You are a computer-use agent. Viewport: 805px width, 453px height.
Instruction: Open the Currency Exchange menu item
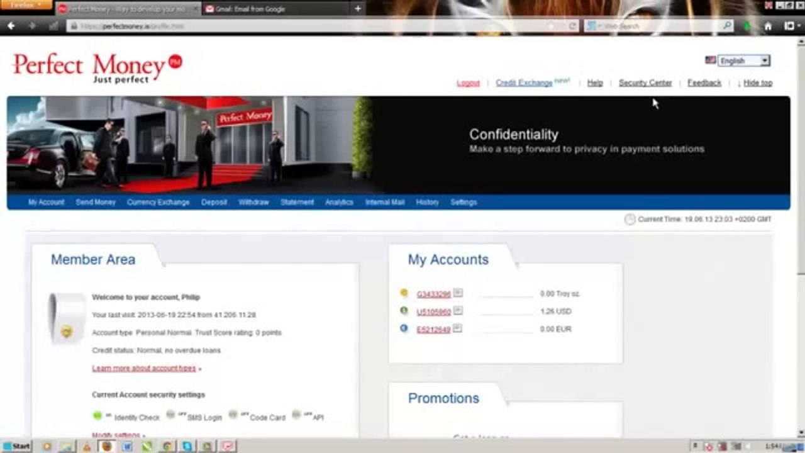coord(158,202)
